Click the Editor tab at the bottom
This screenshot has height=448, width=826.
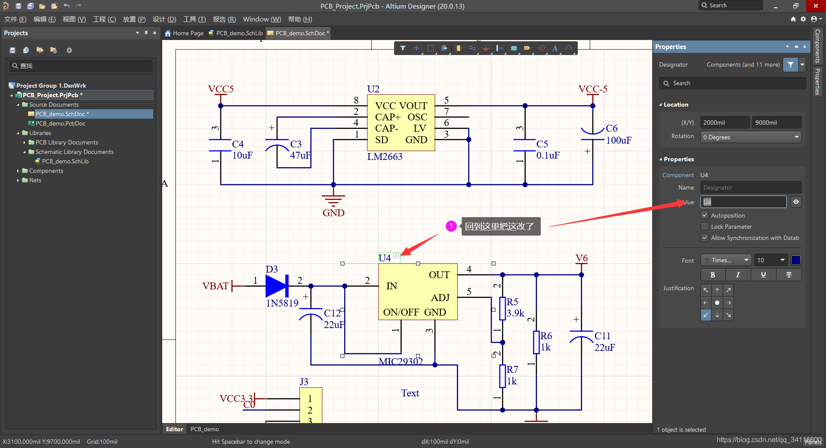point(175,429)
